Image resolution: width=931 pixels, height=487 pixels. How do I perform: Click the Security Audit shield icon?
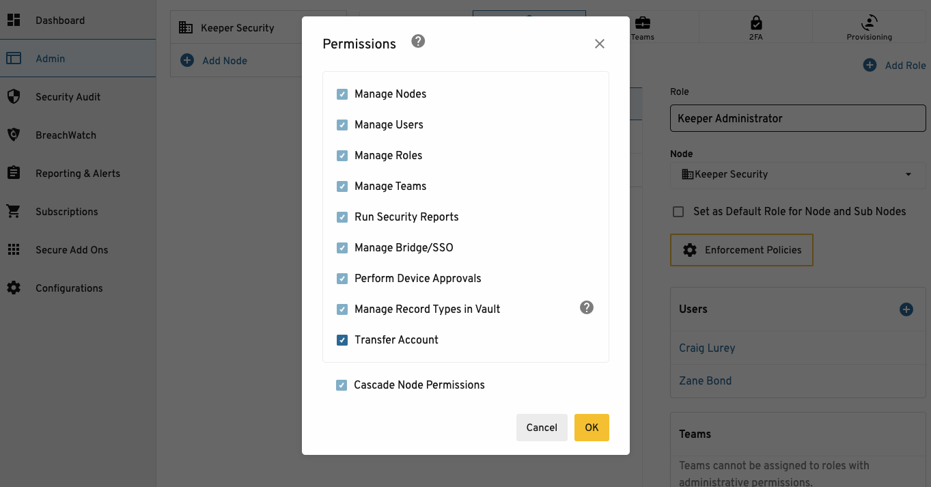[x=14, y=97]
